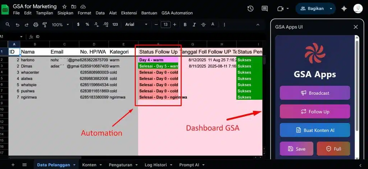Click the font size field showing 13

[166, 24]
